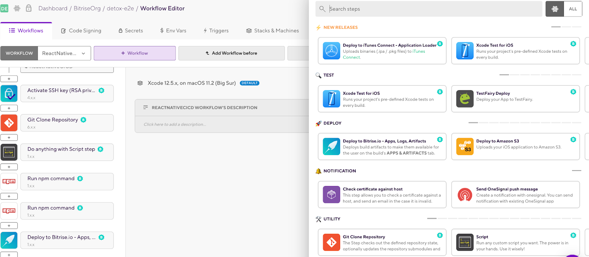Select the Deploy to Amazon S3 step card
This screenshot has height=257, width=589.
[515, 147]
